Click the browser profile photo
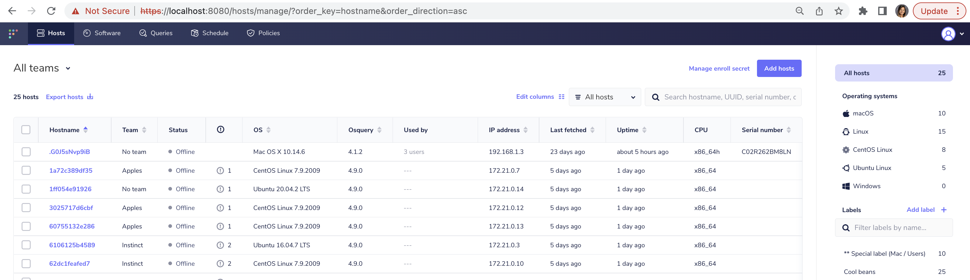The width and height of the screenshot is (970, 280). pyautogui.click(x=901, y=11)
